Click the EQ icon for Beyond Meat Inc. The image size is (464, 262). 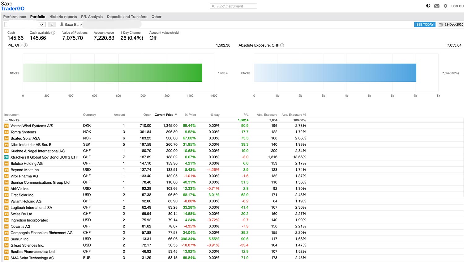point(6,170)
